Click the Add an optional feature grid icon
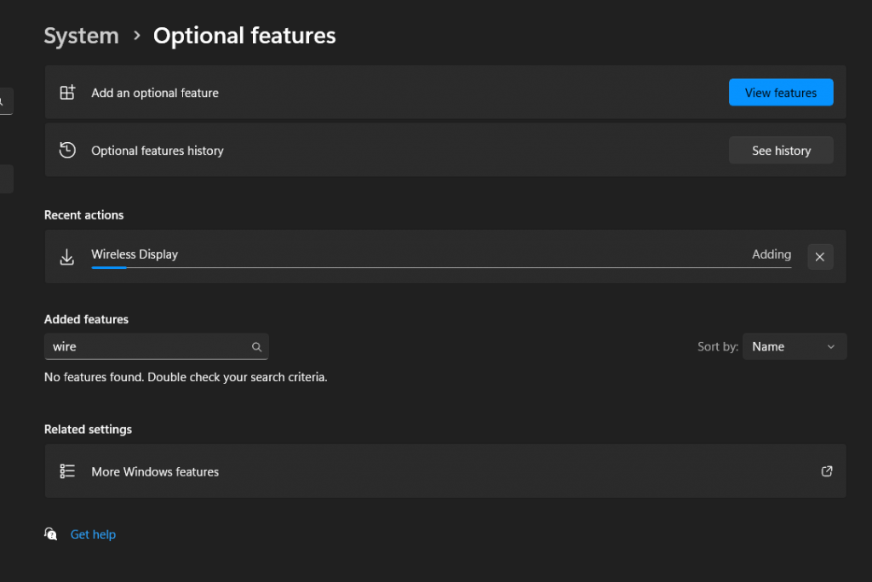Image resolution: width=872 pixels, height=582 pixels. pos(67,93)
